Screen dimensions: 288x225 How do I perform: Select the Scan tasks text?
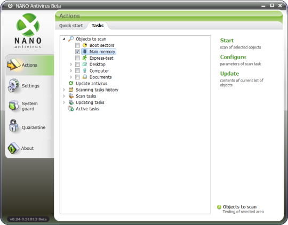(86, 96)
